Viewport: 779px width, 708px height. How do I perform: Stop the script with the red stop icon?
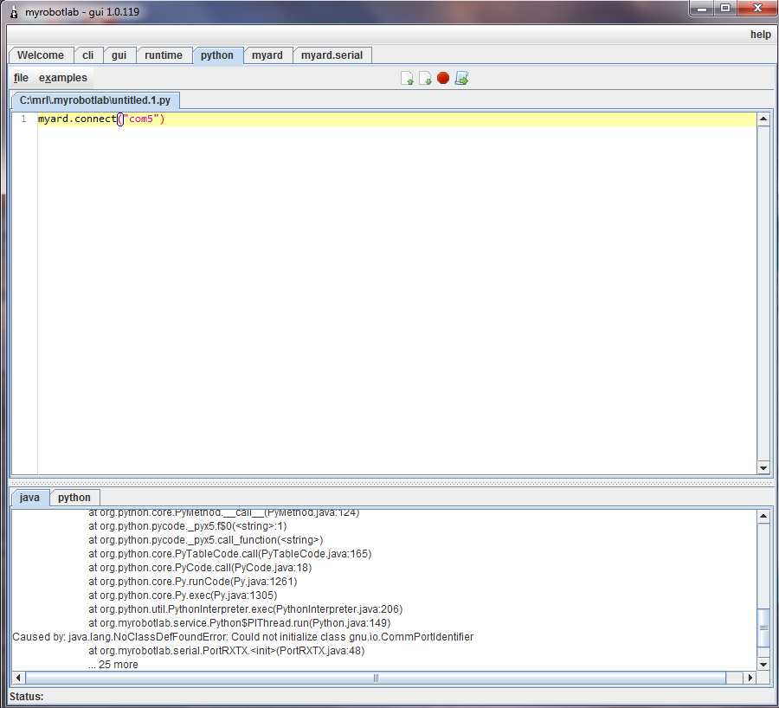coord(443,78)
